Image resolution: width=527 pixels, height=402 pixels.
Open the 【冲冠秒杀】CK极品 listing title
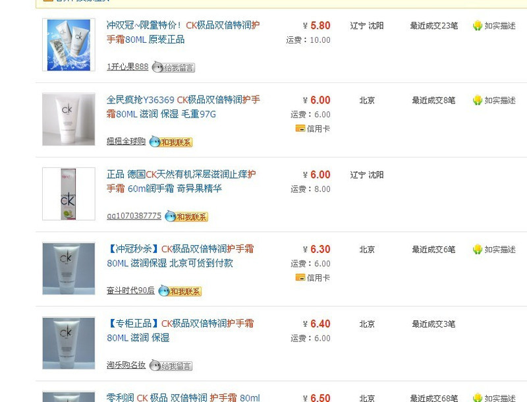tap(180, 256)
